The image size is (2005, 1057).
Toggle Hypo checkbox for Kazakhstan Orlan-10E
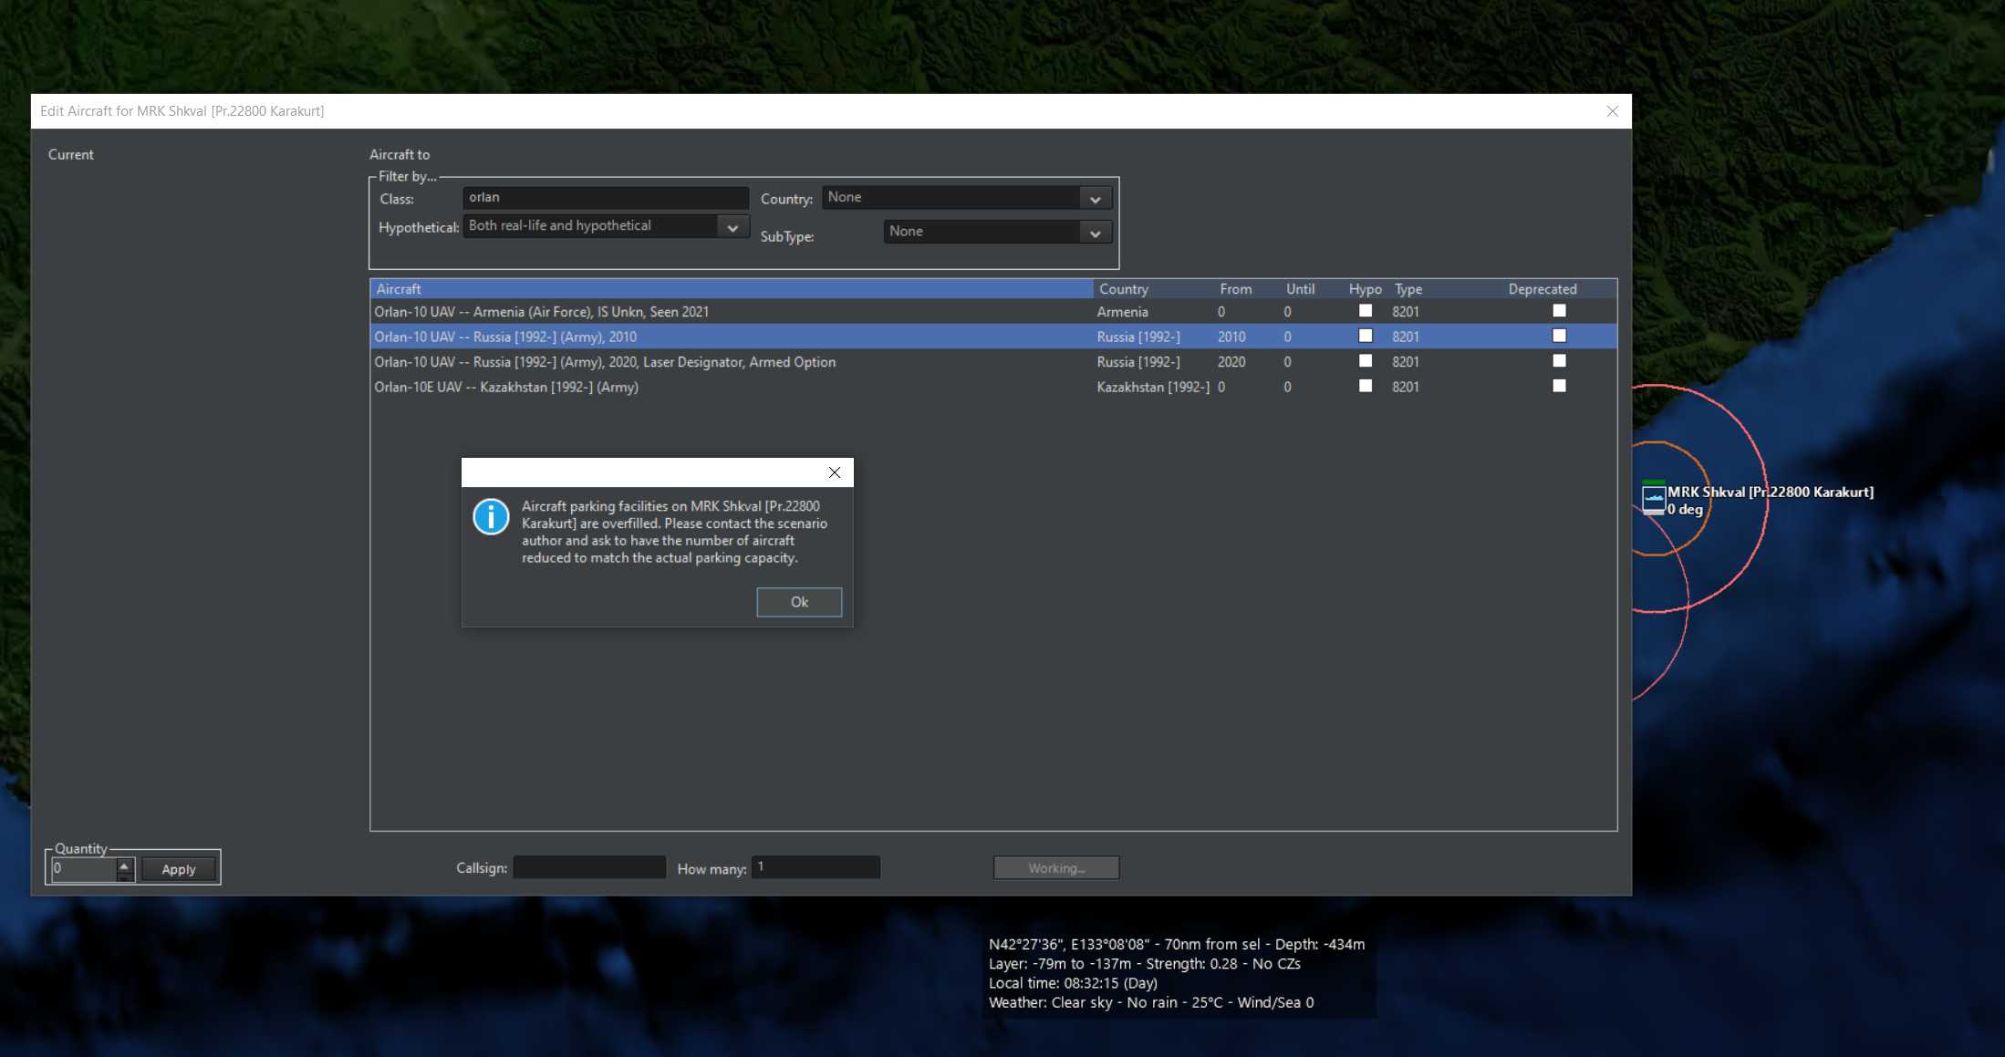click(1365, 387)
